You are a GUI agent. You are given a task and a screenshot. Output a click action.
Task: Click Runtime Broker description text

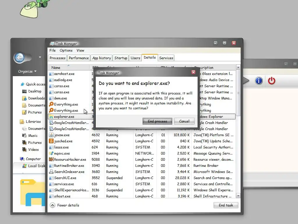[x=206, y=166]
